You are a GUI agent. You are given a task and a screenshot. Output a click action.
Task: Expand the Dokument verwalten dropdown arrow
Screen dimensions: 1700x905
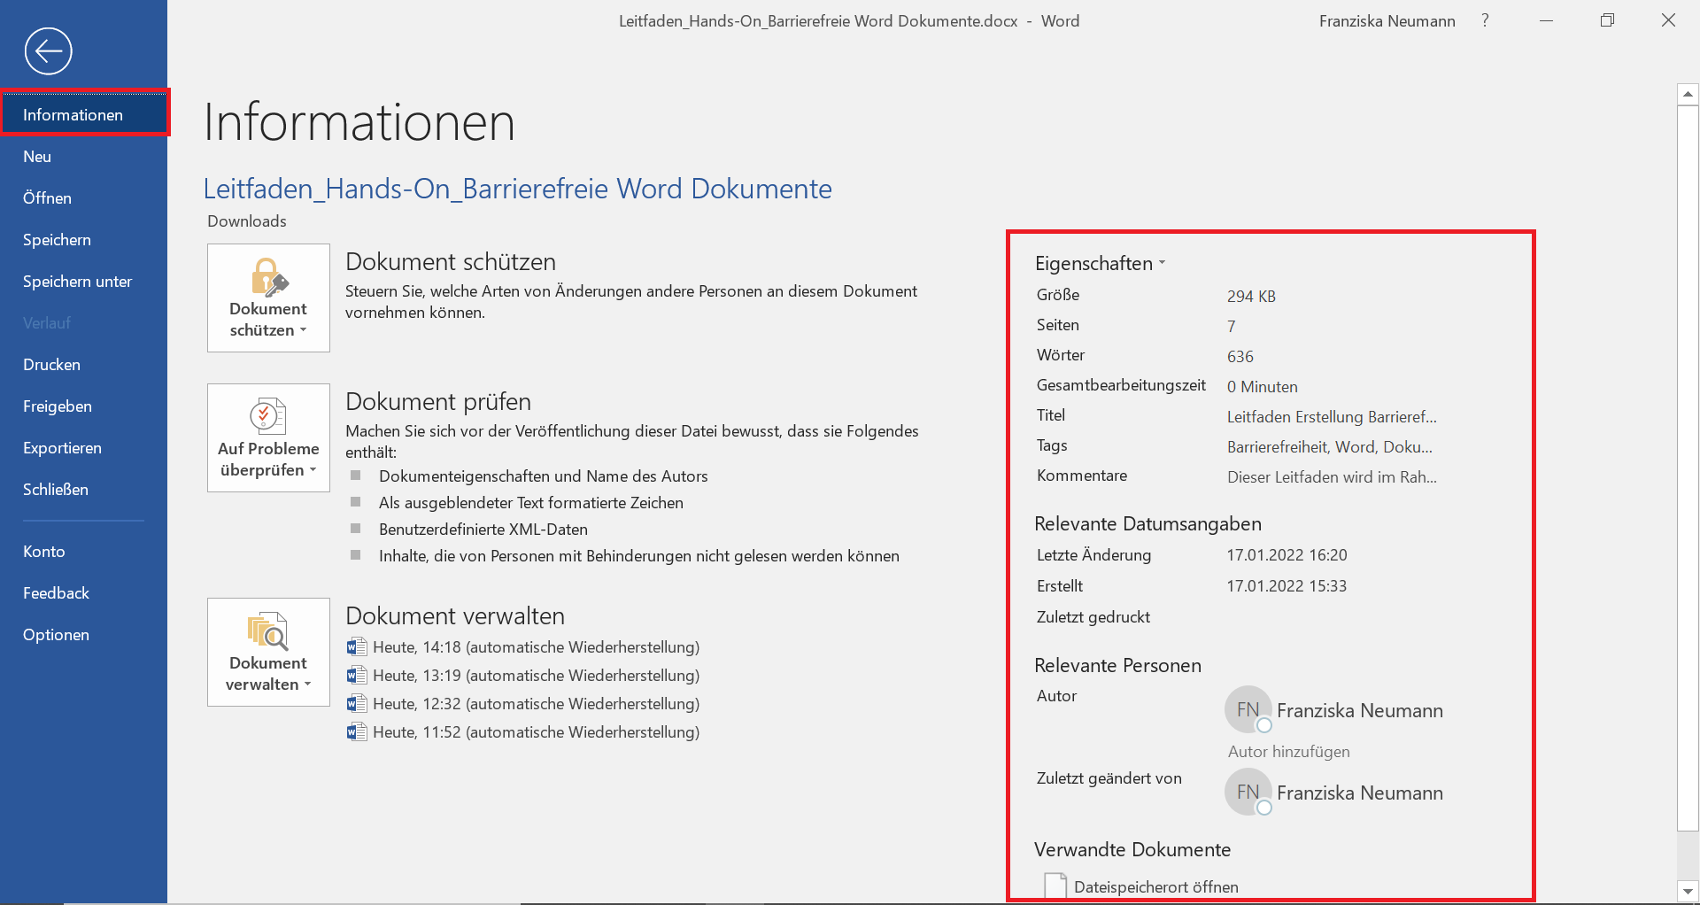coord(308,685)
